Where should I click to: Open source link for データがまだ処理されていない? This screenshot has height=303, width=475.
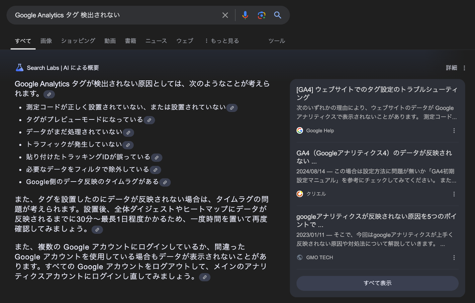pos(129,133)
